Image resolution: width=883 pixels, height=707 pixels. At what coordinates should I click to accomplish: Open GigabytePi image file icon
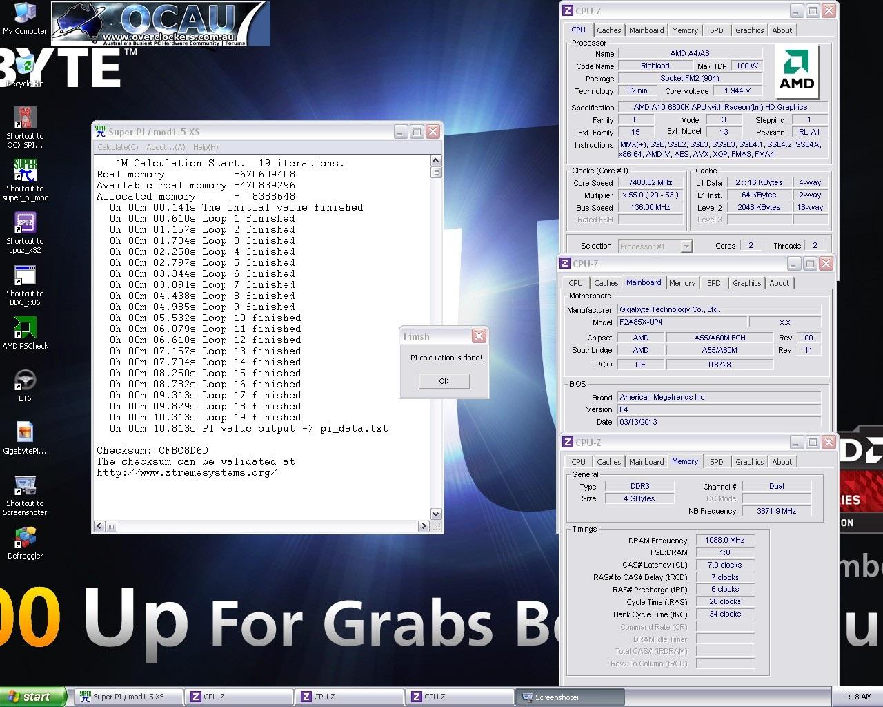click(x=25, y=438)
